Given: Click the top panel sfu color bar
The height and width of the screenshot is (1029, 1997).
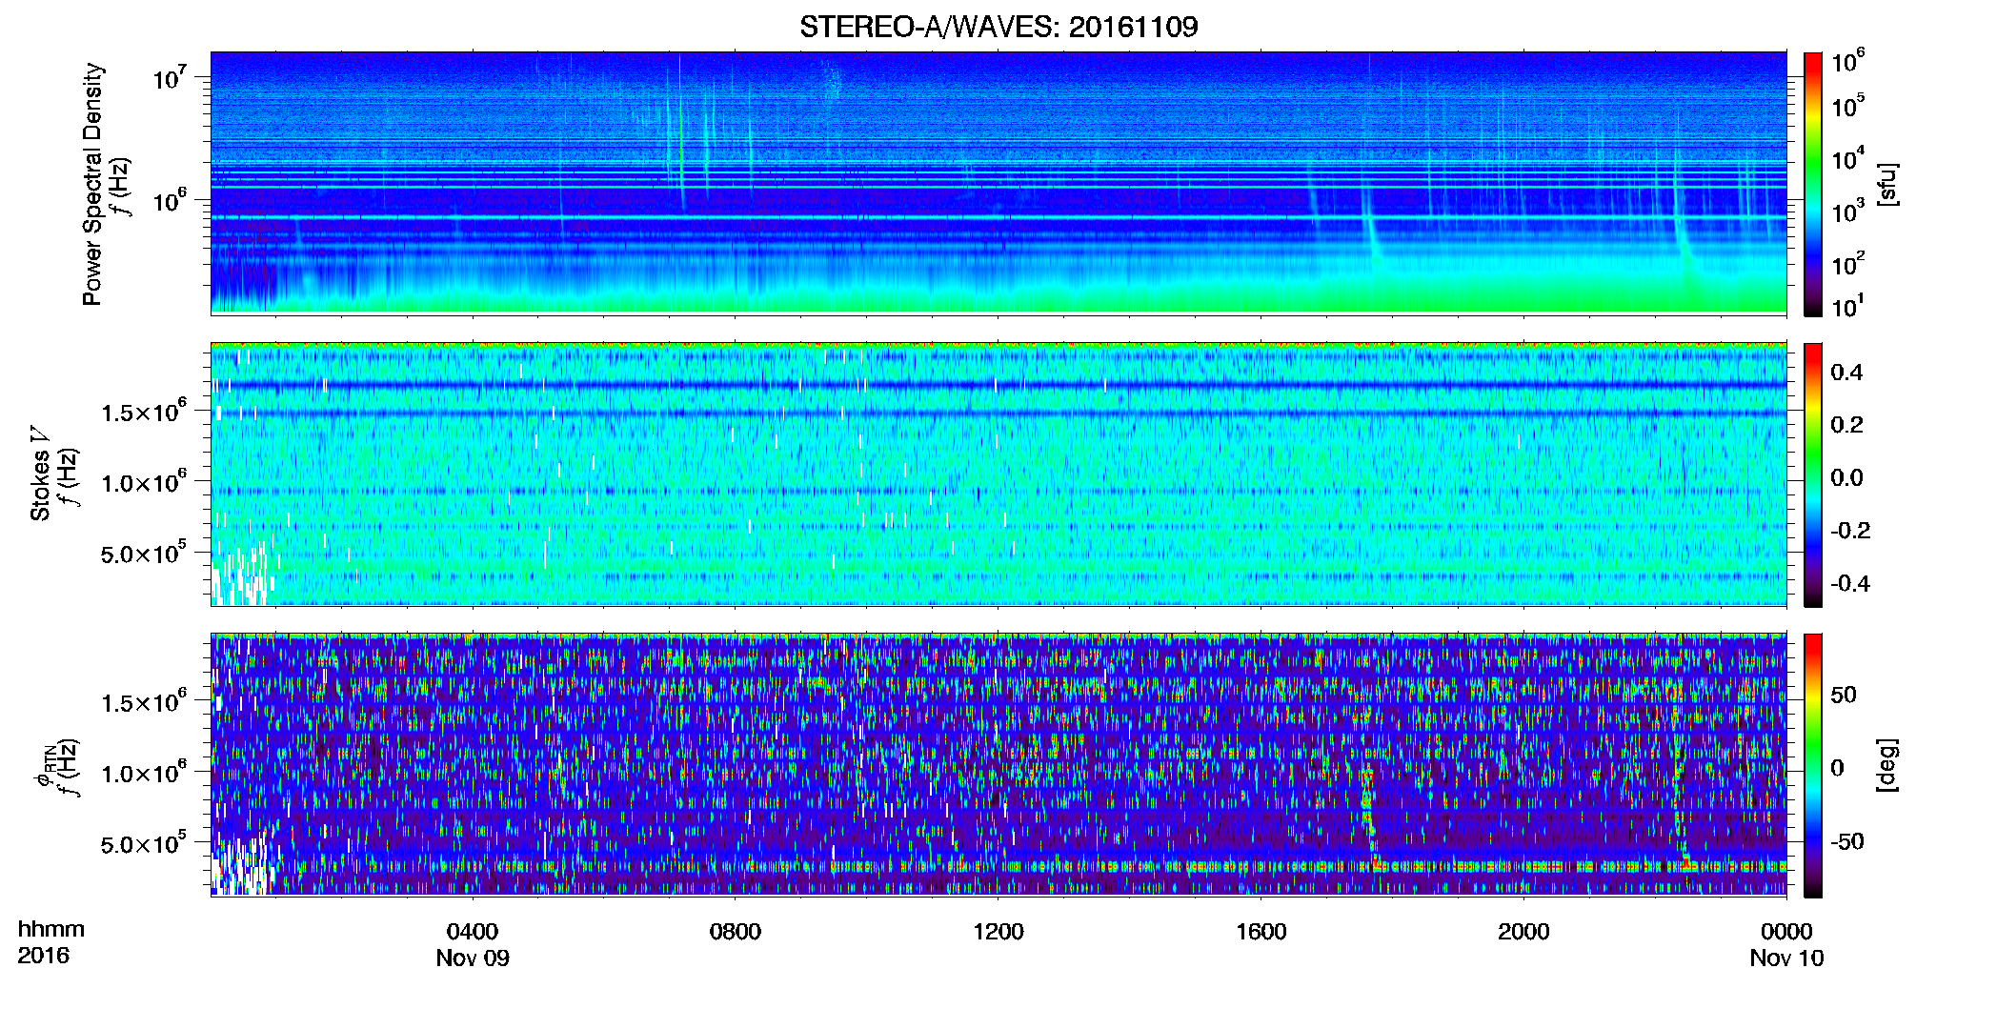Looking at the screenshot, I should [x=1813, y=184].
